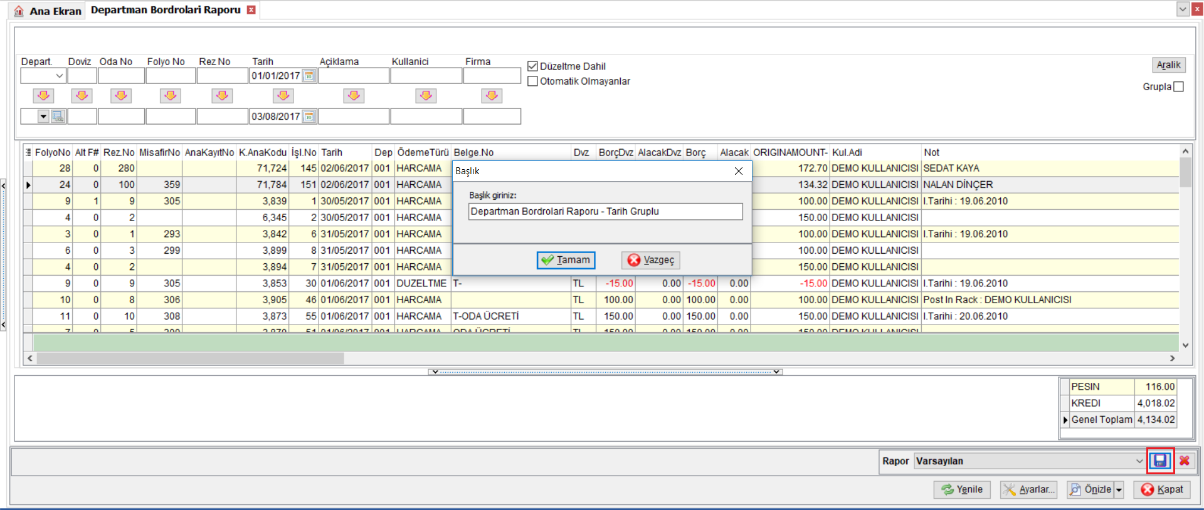The width and height of the screenshot is (1204, 510).
Task: Click the lookup icon beside lower Depart. field
Action: pyautogui.click(x=58, y=117)
